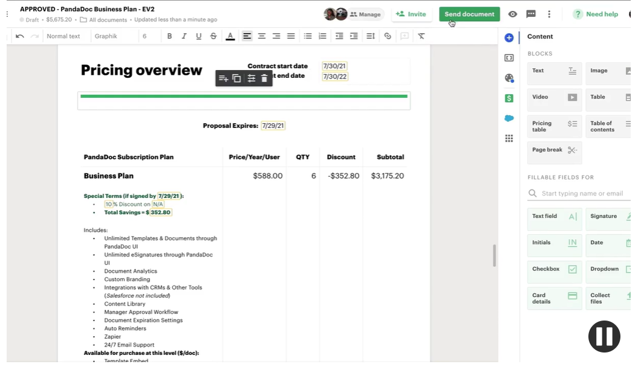Open the document more options menu
Image resolution: width=641 pixels, height=367 pixels.
(x=549, y=14)
